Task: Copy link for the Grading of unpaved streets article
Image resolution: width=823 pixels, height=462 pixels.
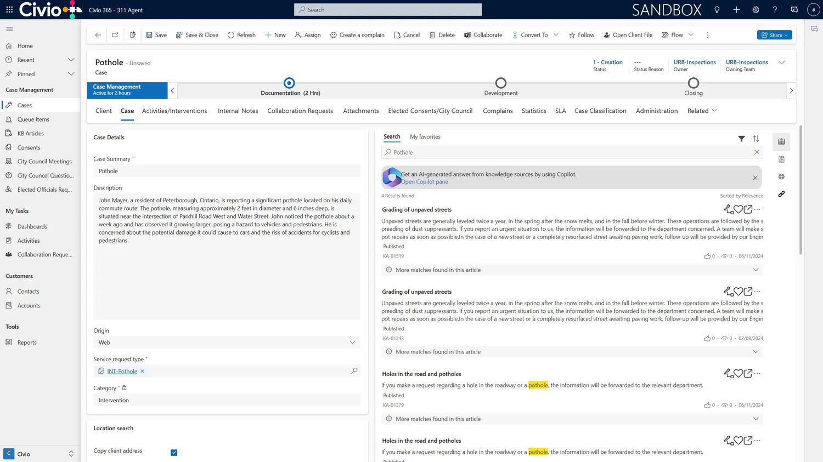Action: pyautogui.click(x=728, y=209)
